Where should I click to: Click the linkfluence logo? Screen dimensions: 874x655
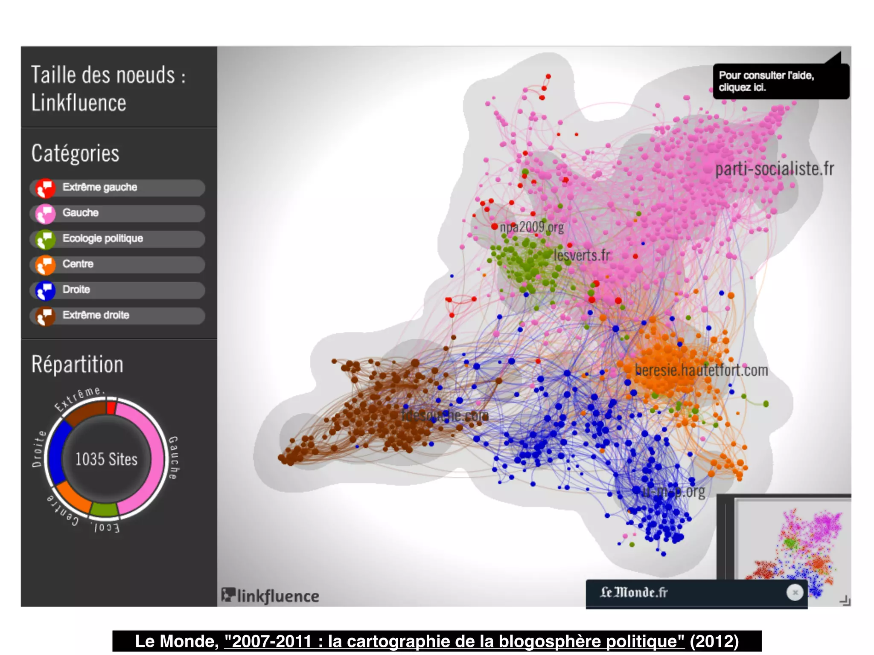point(270,595)
